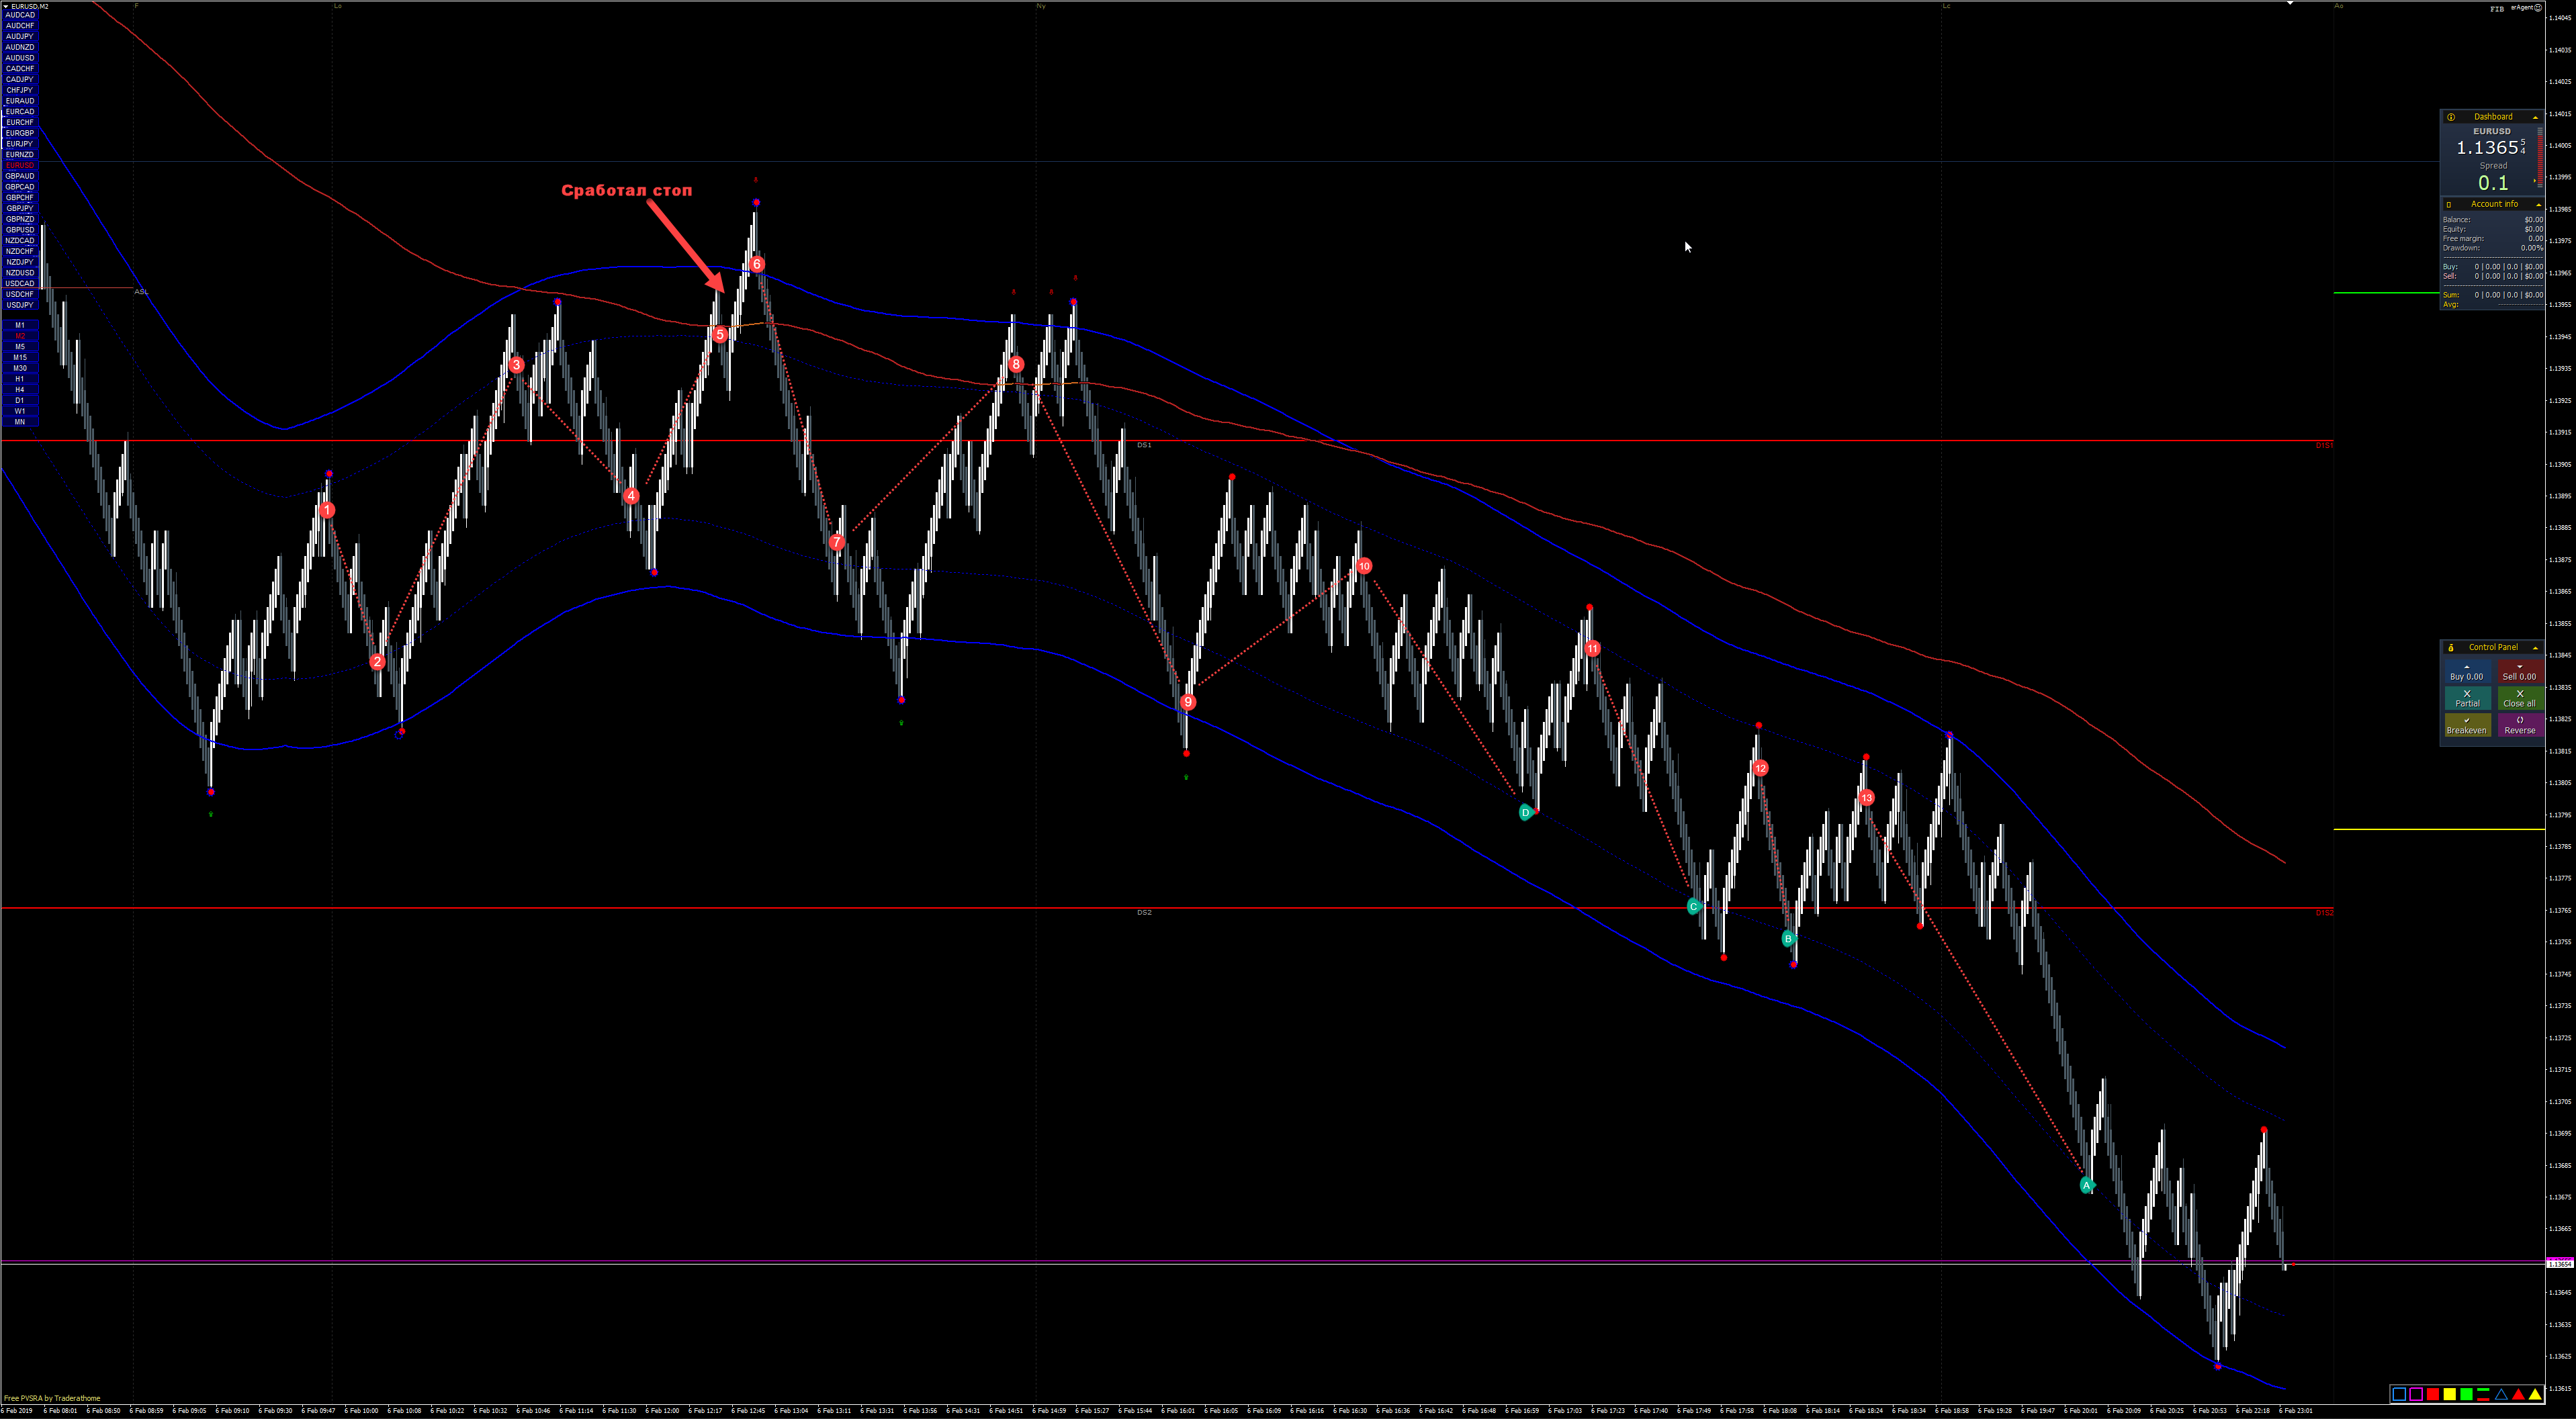The height and width of the screenshot is (1419, 2576).
Task: Click wave marker number 3
Action: click(516, 365)
